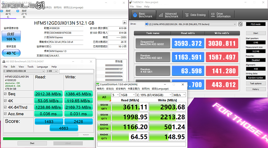Image resolution: width=268 pixels, height=148 pixels.
Task: Toggle the 4K-64Thrd test checkbox
Action: [x=5, y=107]
